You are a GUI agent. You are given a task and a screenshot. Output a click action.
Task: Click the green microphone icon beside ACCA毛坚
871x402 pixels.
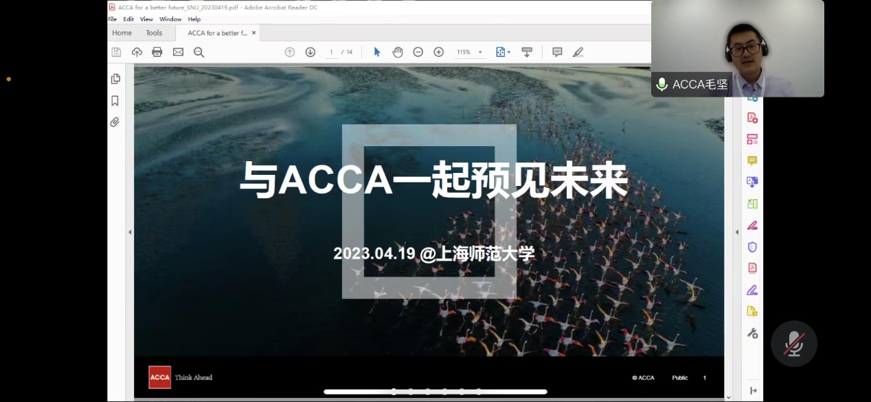(x=662, y=84)
